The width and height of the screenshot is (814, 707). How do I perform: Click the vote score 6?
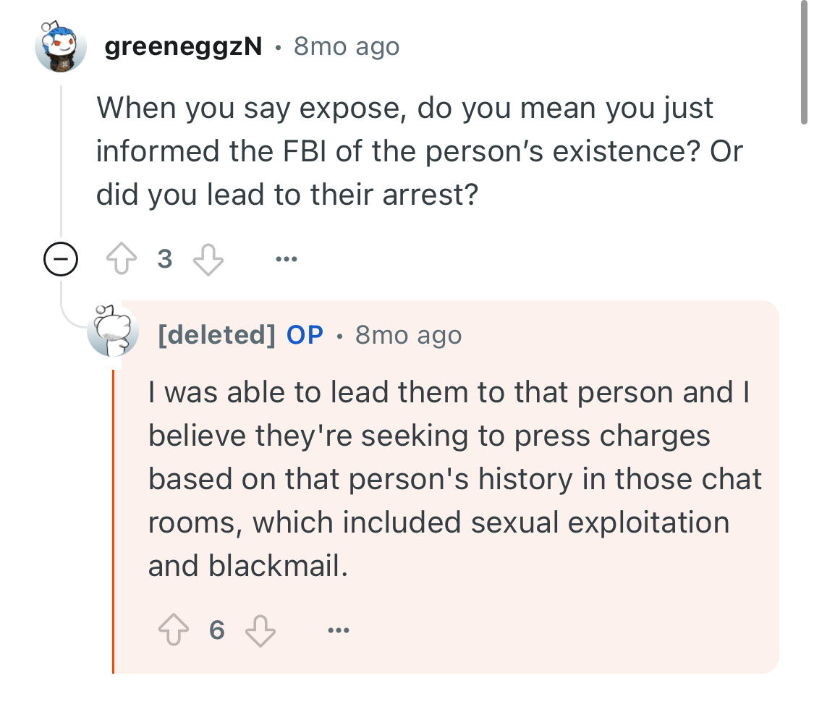point(217,630)
